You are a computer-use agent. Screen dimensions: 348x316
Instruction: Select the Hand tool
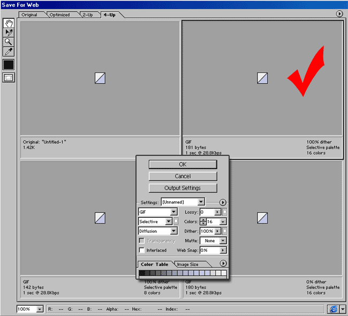pyautogui.click(x=9, y=23)
